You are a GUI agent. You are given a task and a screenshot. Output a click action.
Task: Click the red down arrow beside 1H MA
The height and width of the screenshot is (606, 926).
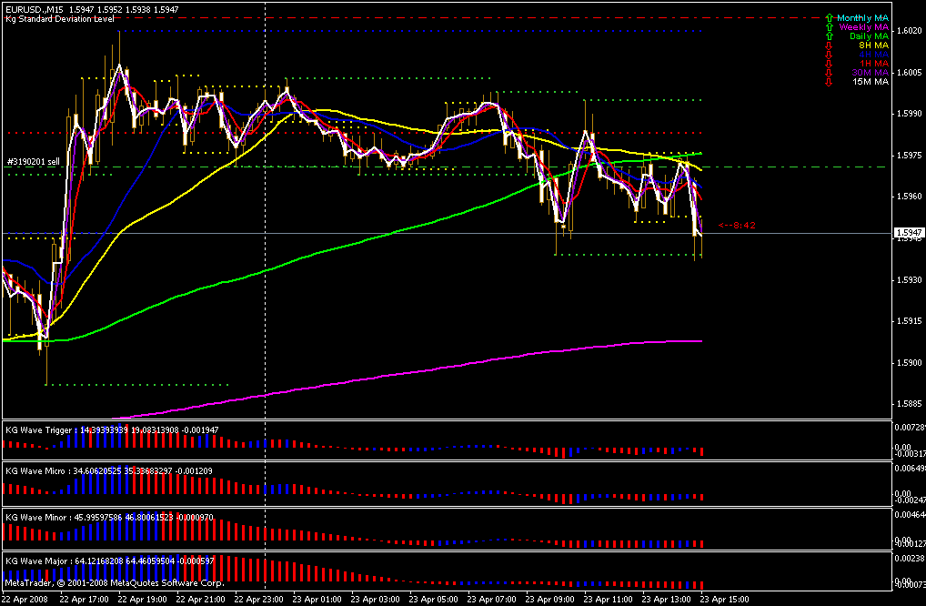[x=830, y=63]
